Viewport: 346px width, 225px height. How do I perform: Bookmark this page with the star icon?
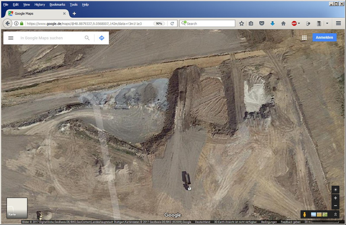pyautogui.click(x=241, y=23)
